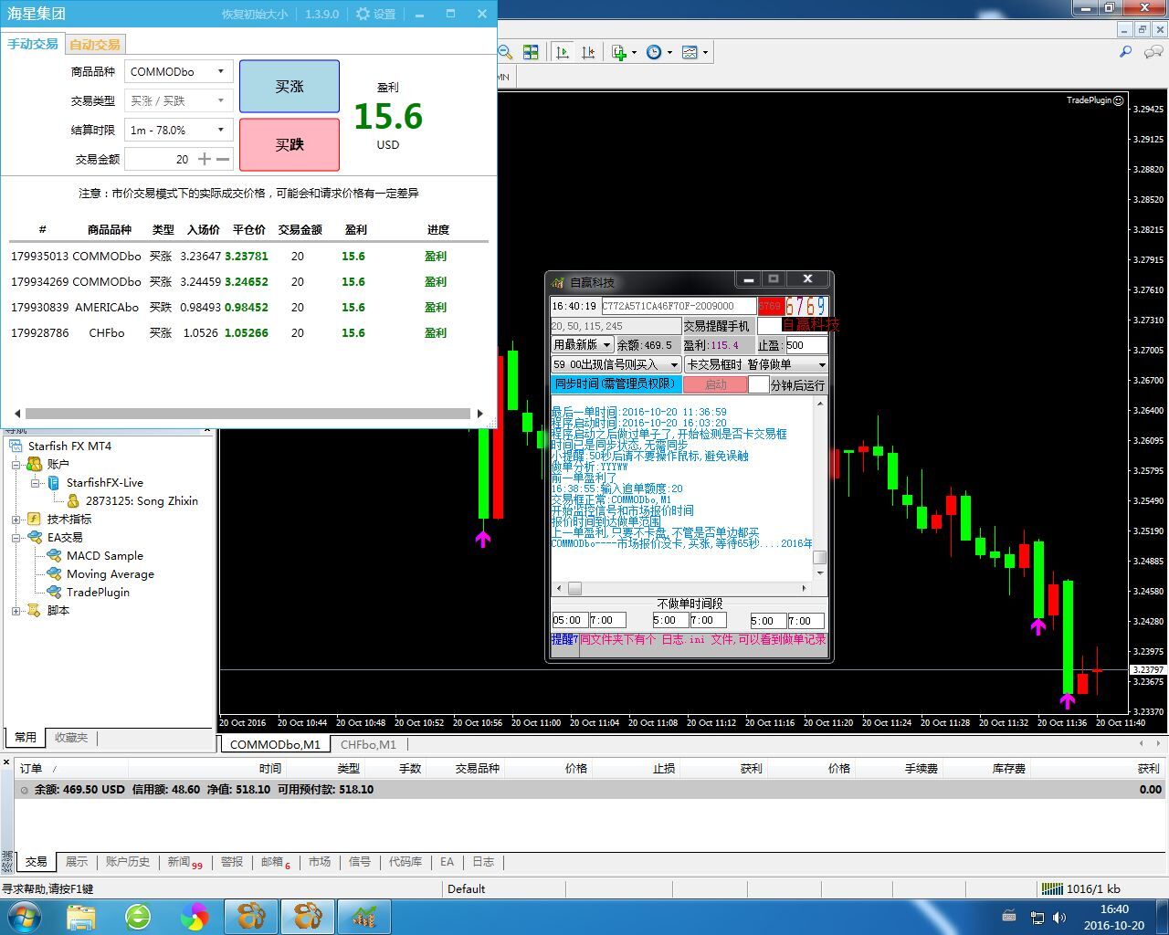Expand the 技术指标 tree node
The image size is (1169, 935).
click(16, 519)
